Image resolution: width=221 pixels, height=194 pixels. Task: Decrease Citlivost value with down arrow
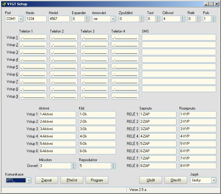tap(182, 20)
